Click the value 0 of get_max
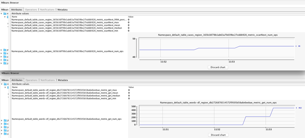This screenshot has height=138, width=305. click(x=129, y=90)
